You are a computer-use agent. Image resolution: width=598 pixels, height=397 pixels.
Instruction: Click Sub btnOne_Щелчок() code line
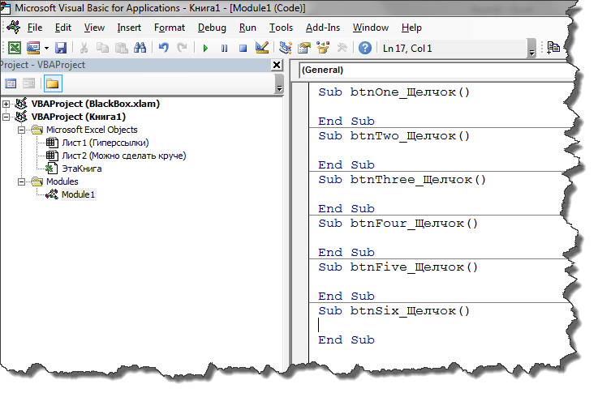(394, 92)
